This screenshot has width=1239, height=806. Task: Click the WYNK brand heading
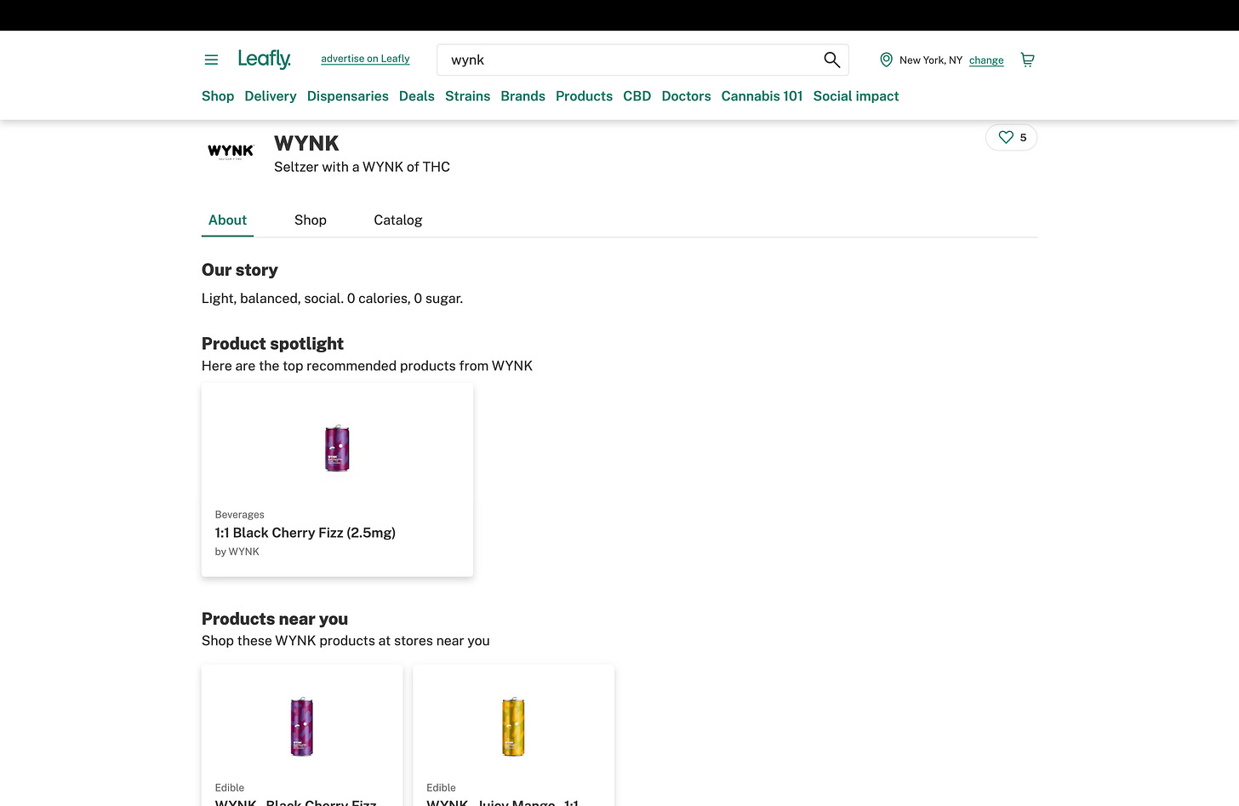306,143
